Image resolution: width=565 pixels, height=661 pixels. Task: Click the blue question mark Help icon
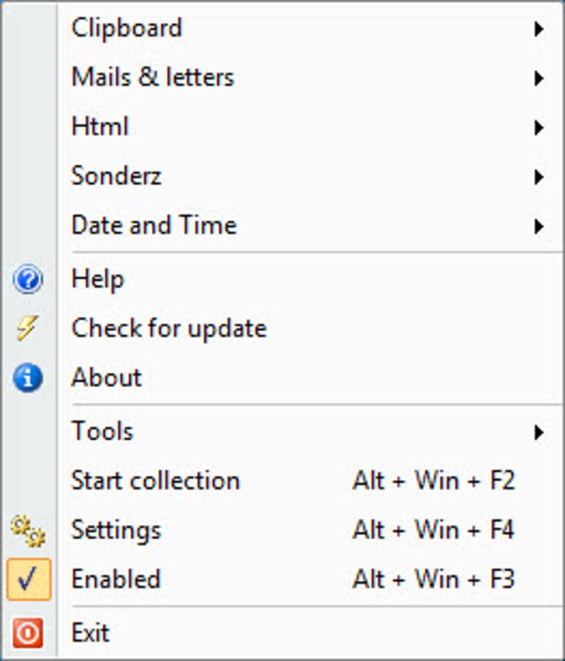tap(28, 279)
